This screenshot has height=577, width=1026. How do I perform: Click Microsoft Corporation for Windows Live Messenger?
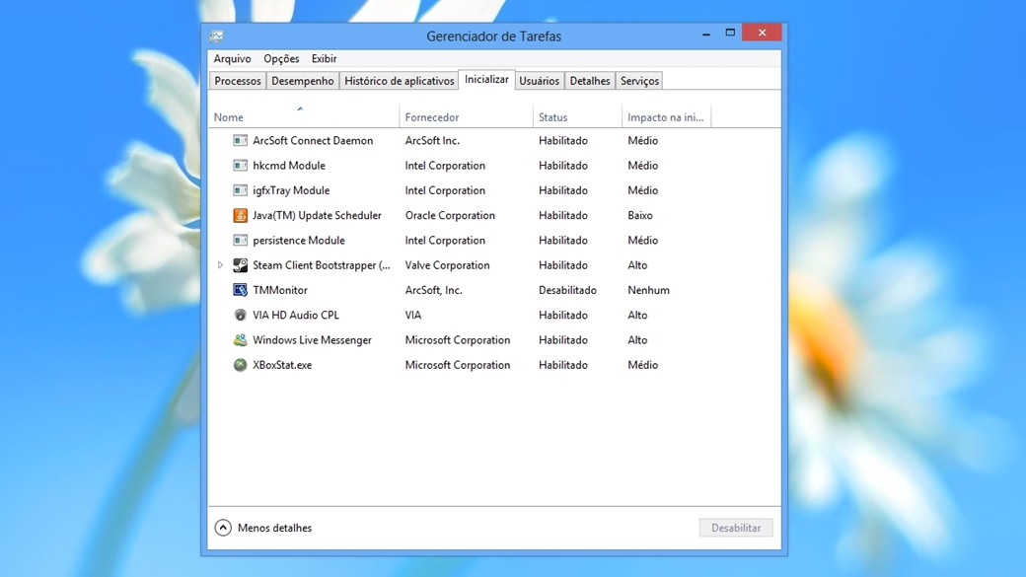pyautogui.click(x=458, y=340)
